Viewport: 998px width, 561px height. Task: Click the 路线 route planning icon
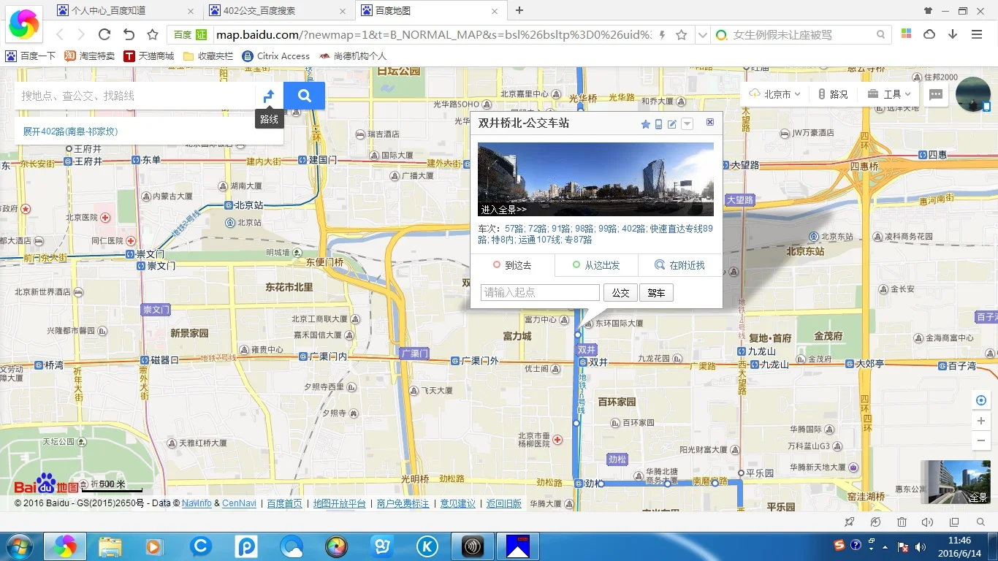click(268, 95)
